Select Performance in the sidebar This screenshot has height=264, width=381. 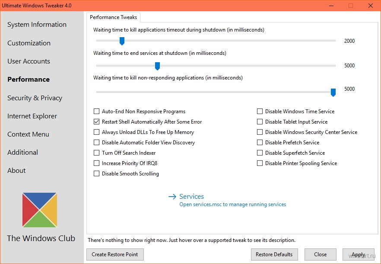tap(29, 80)
